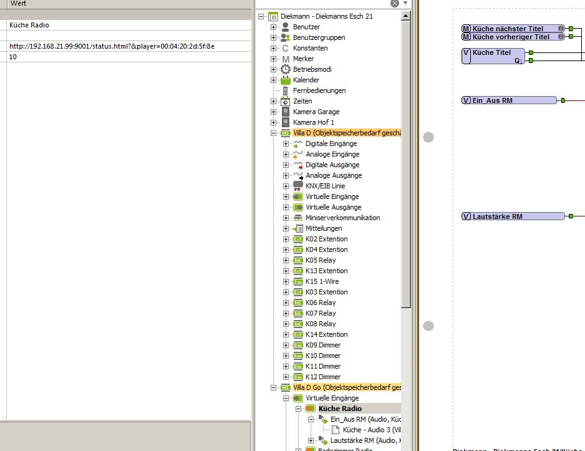Click the green Kalender icon
The height and width of the screenshot is (451, 585).
(286, 80)
